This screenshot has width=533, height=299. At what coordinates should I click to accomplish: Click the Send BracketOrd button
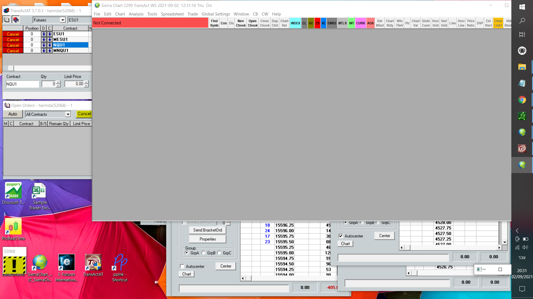click(x=207, y=230)
